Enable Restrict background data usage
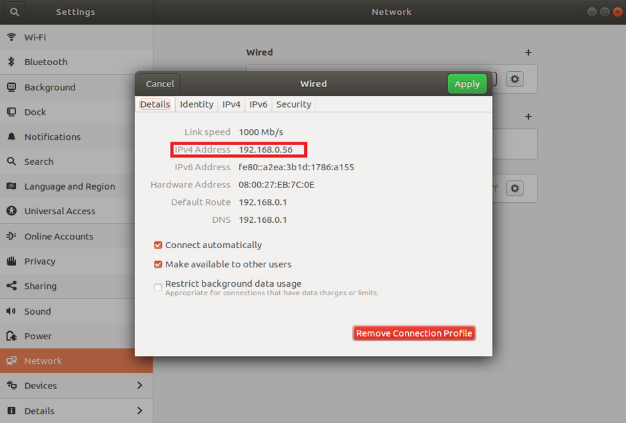This screenshot has width=626, height=423. (158, 287)
